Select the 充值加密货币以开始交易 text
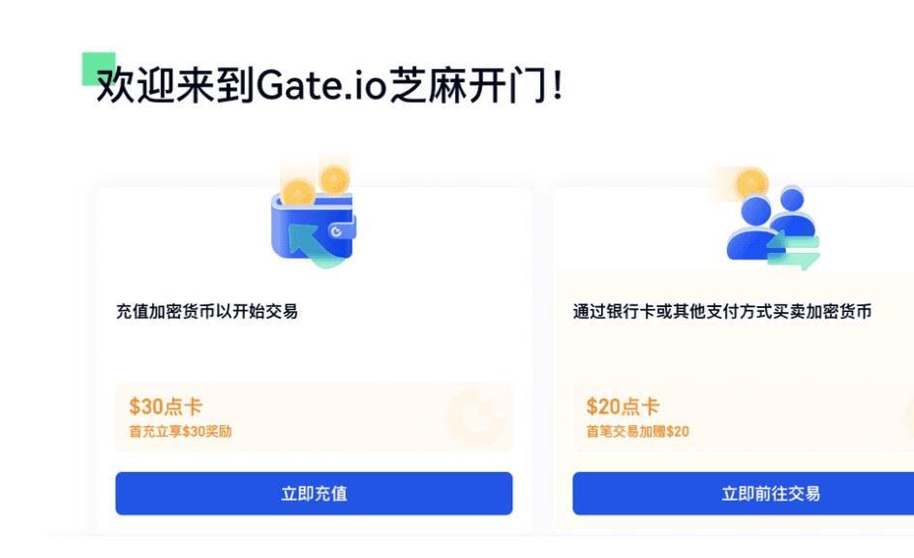This screenshot has width=914, height=558. click(x=206, y=312)
